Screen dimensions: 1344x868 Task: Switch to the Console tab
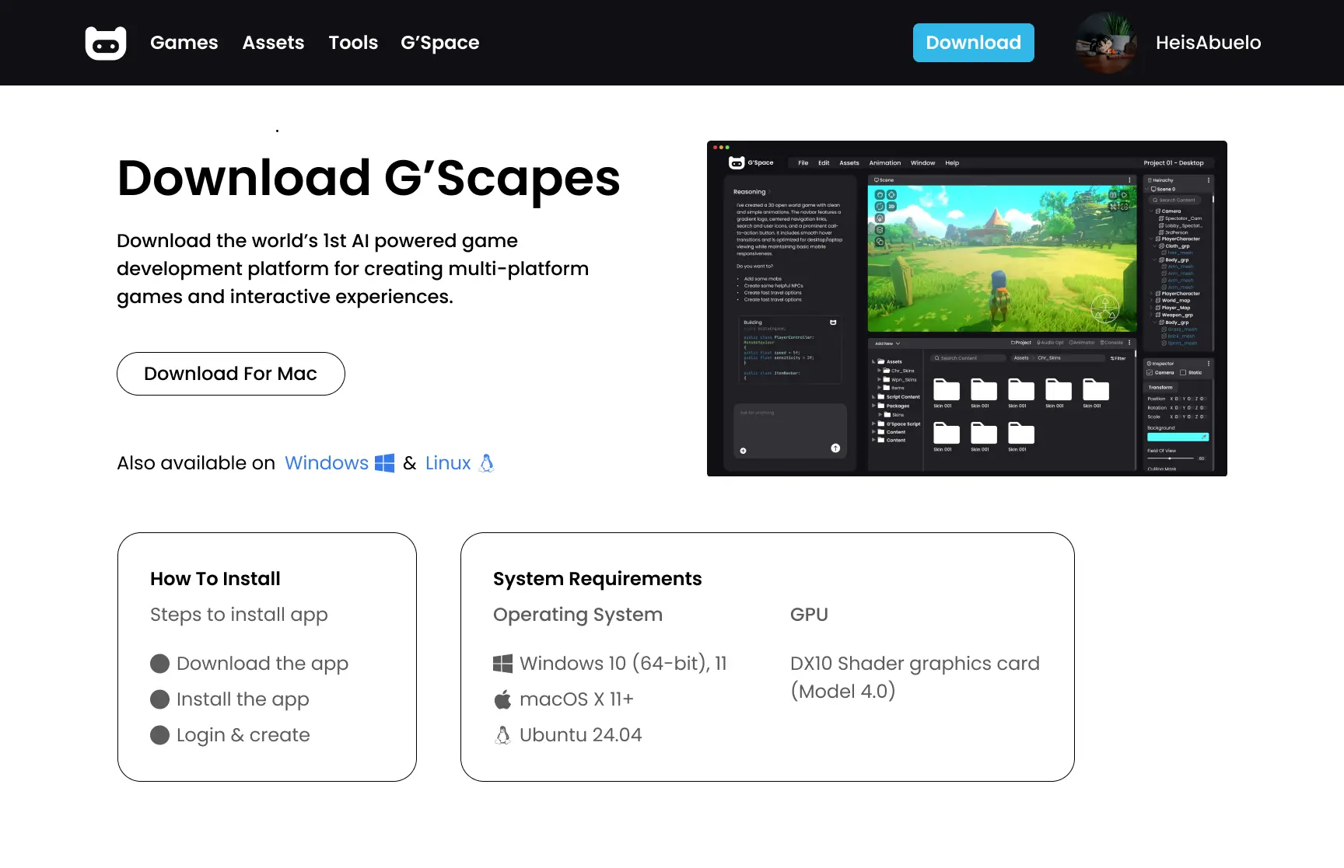point(1111,343)
